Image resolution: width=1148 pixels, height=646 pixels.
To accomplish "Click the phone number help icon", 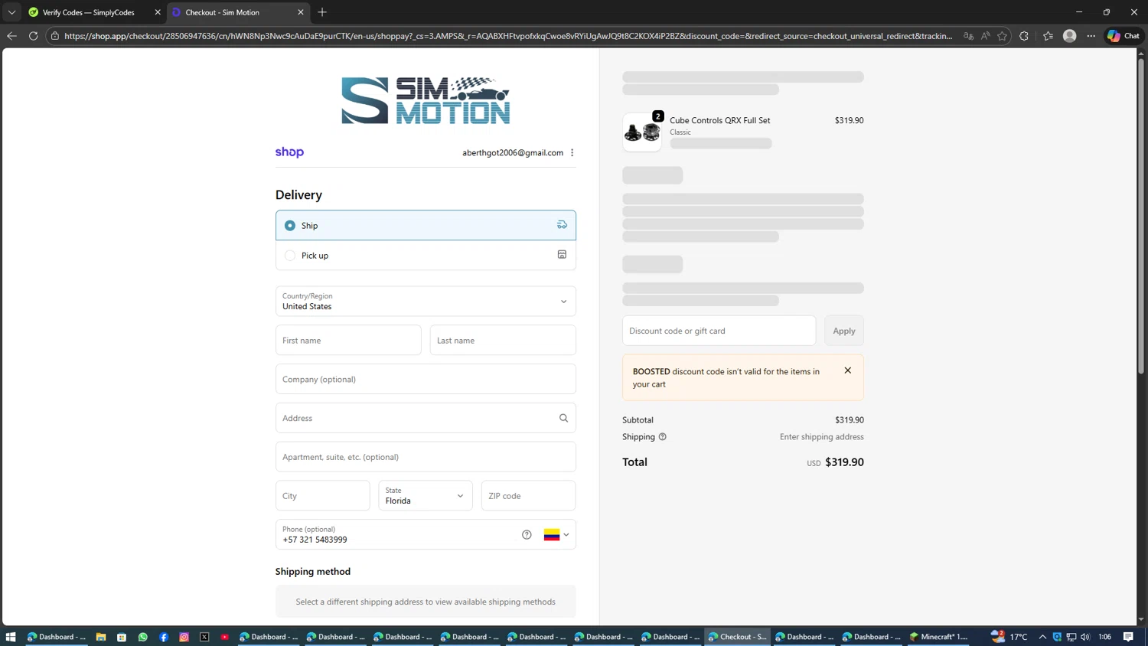I will click(527, 535).
